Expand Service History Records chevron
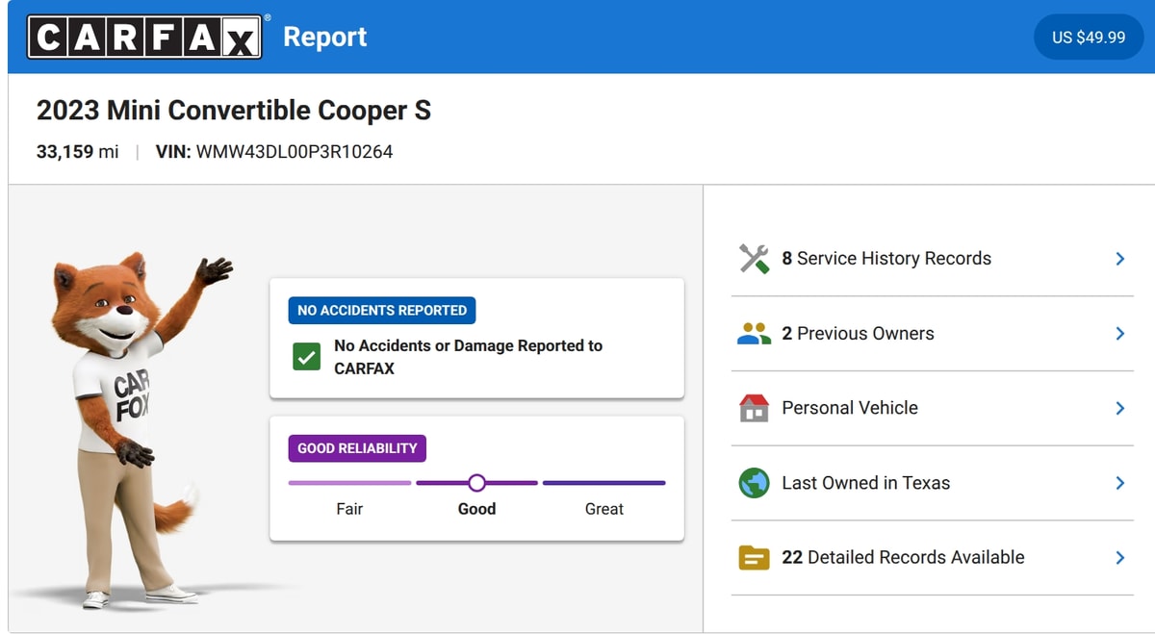1155x634 pixels. click(x=1119, y=259)
